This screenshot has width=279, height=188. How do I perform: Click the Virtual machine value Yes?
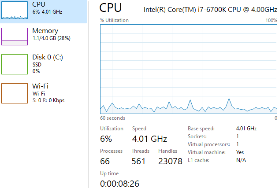(x=240, y=152)
